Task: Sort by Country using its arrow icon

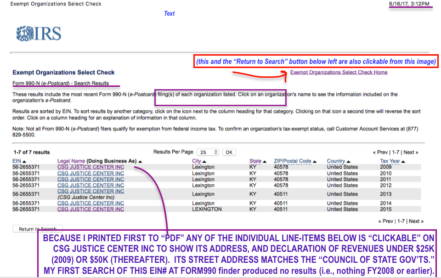Action: (x=349, y=161)
